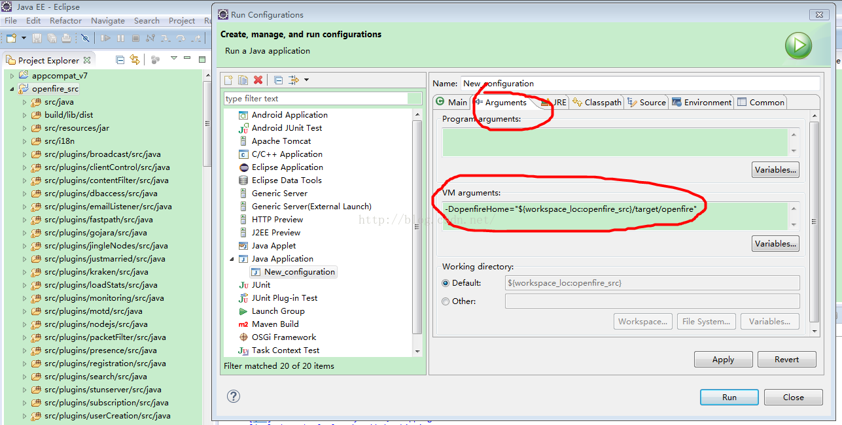This screenshot has height=425, width=842.
Task: Click the Terminate debug icon
Action: (x=135, y=39)
